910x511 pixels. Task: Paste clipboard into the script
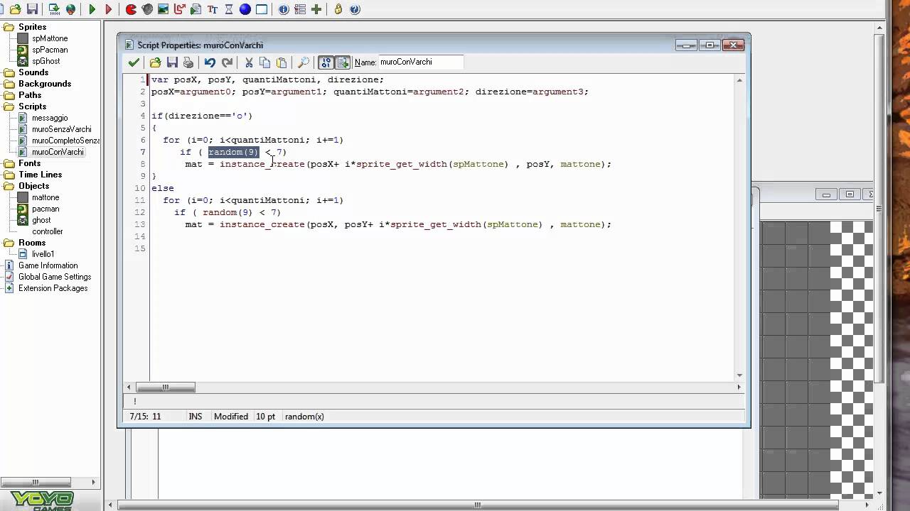[x=282, y=62]
